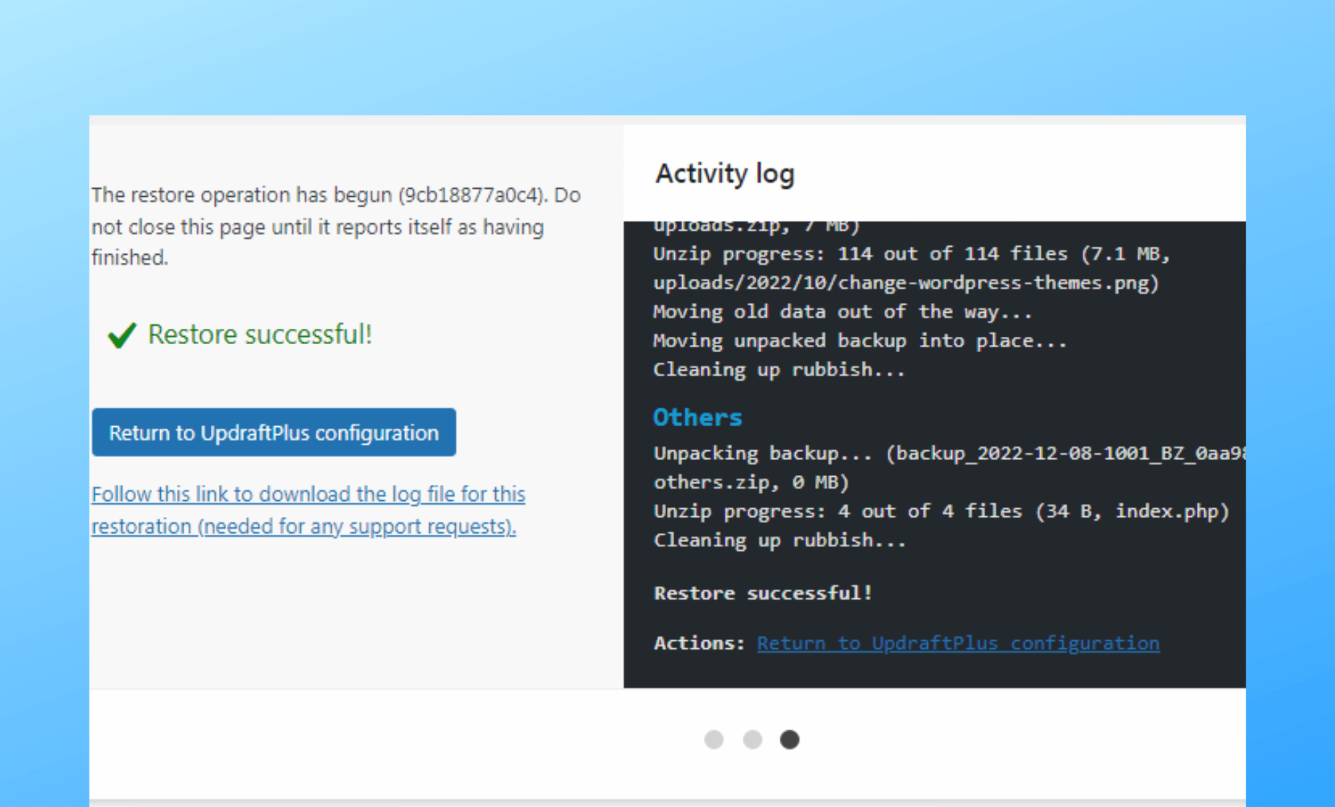Click the green Restore successful checkmark icon

(121, 335)
